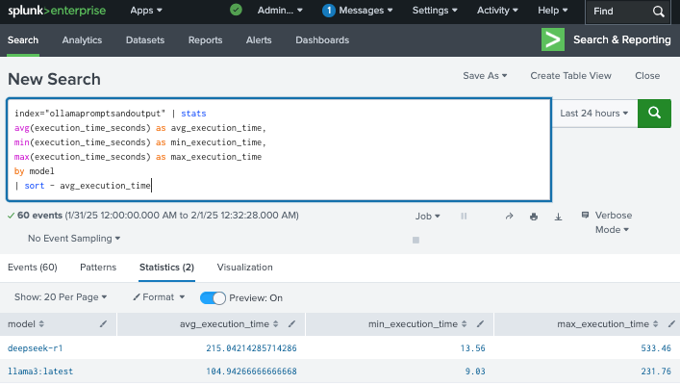Click inside the search query editor
Viewport: 680px width, 384px height.
coord(279,150)
